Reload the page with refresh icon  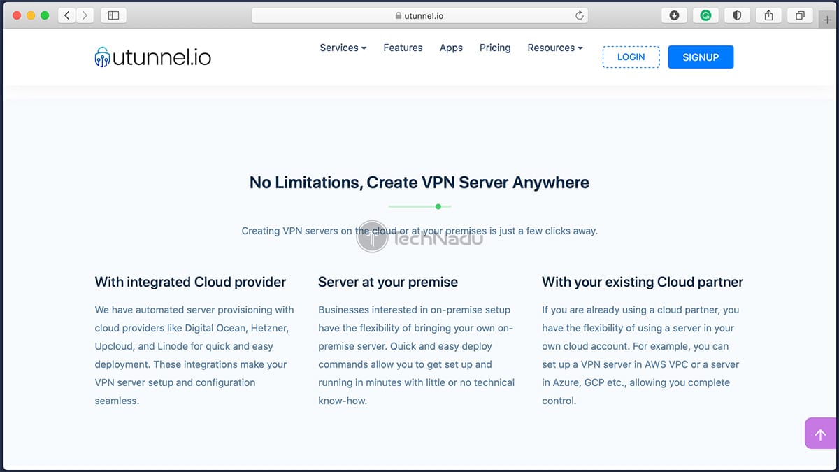click(579, 15)
